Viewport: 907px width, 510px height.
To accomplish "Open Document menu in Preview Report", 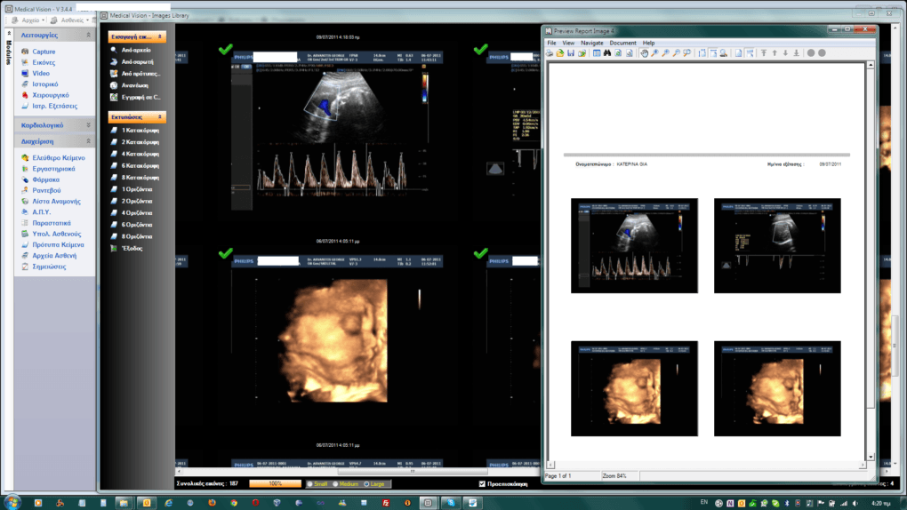I will tap(623, 43).
